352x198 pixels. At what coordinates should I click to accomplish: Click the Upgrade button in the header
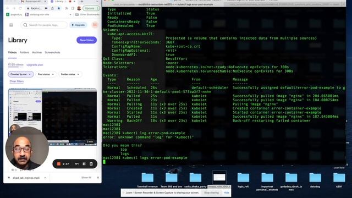[78, 25]
